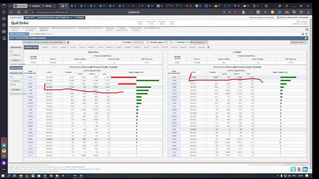Open the expiration list filter dropdown
This screenshot has width=319, height=179.
[x=44, y=42]
